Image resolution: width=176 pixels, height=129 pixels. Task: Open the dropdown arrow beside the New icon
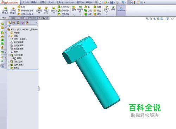[103, 2]
